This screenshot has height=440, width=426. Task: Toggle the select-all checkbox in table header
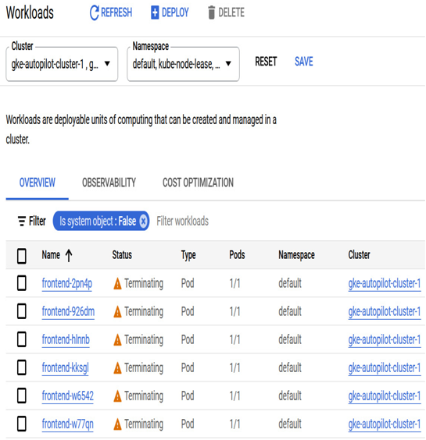click(x=22, y=256)
